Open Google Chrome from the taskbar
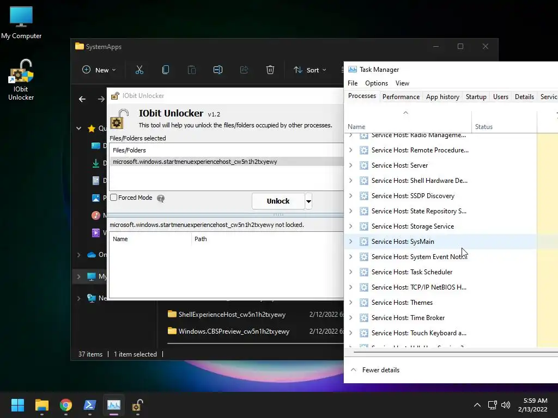 point(66,405)
